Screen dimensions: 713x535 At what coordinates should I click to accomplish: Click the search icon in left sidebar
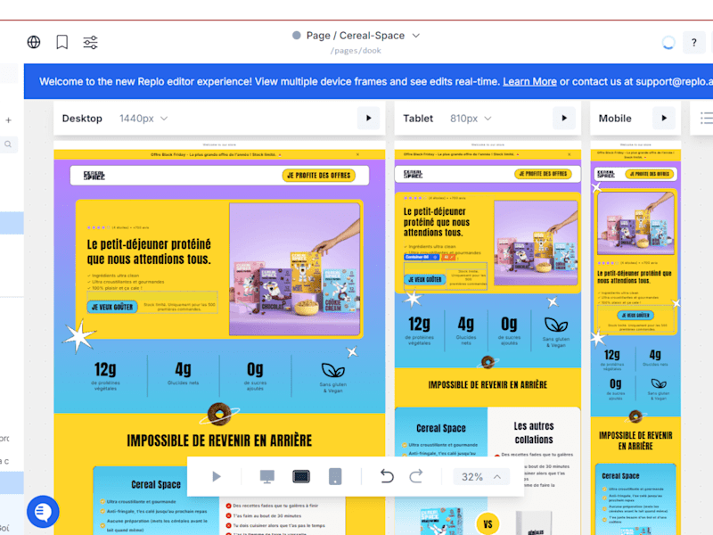tap(8, 144)
